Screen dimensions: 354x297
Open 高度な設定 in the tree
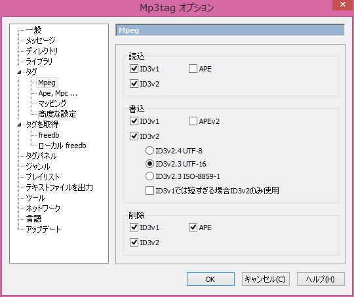coord(57,114)
